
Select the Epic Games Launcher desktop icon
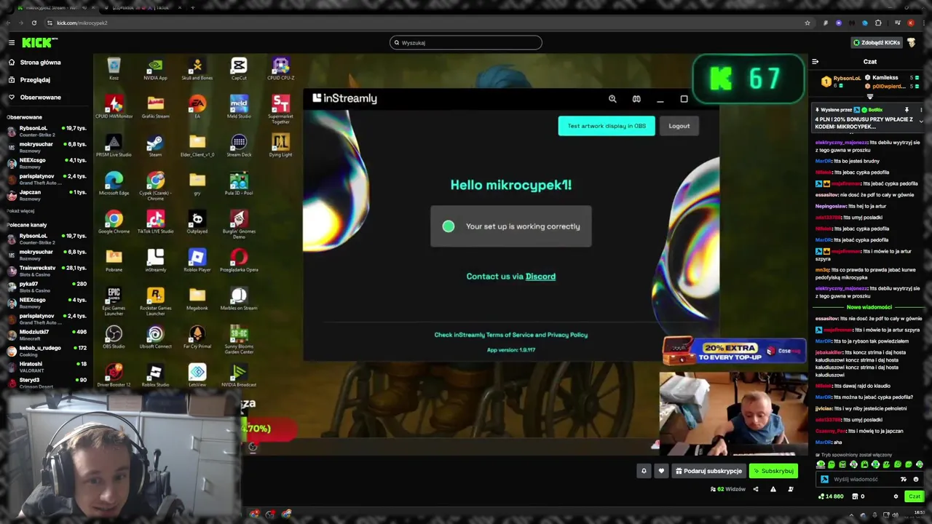point(114,301)
